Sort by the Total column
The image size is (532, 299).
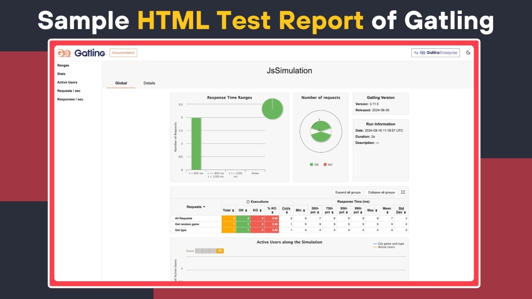(229, 210)
